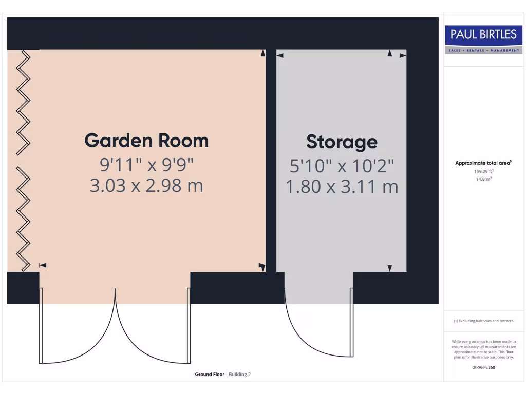
Task: Click the Excluding balconies and terraces footnote
Action: (483, 321)
